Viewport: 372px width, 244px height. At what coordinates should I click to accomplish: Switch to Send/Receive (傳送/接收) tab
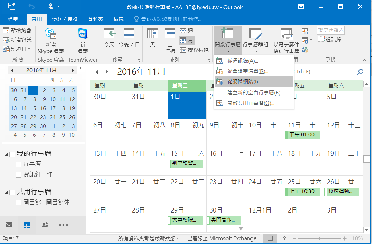pyautogui.click(x=65, y=19)
